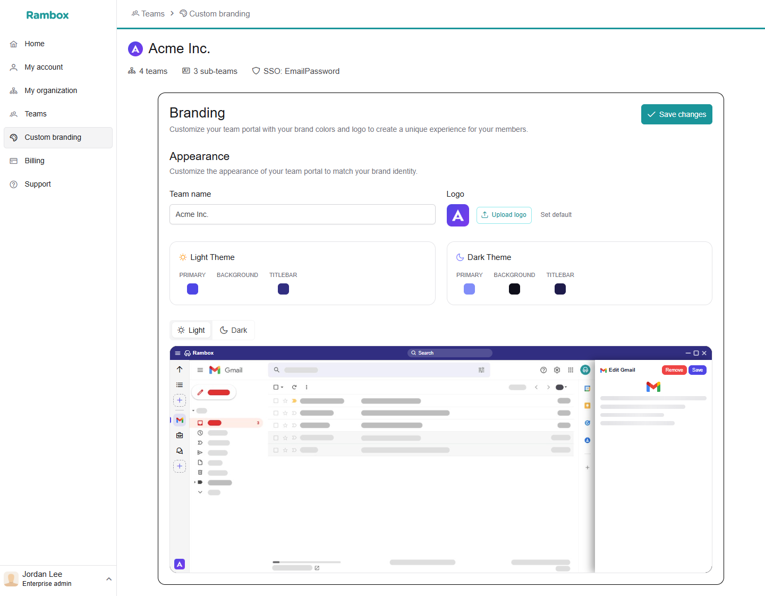Open Billing in the sidebar

pos(58,161)
